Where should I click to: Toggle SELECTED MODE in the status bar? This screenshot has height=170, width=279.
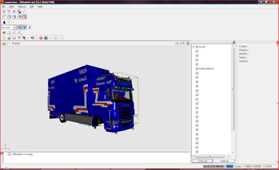(214, 166)
